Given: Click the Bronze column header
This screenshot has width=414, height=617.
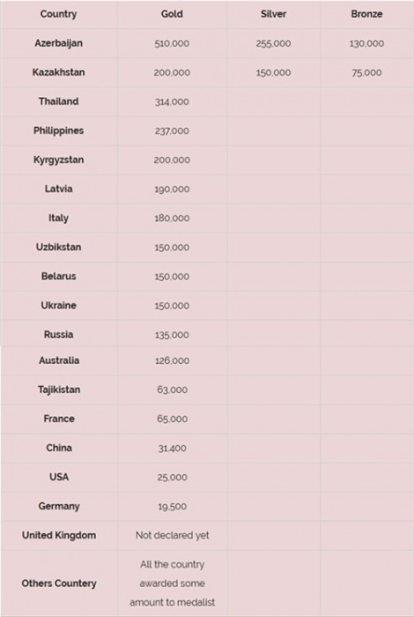Looking at the screenshot, I should (366, 14).
